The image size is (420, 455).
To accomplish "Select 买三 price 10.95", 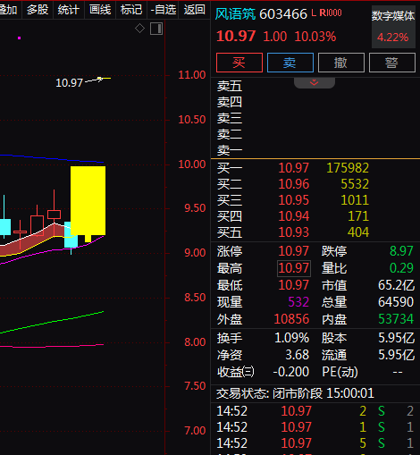I will [294, 200].
